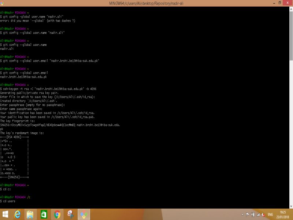
Task: Click the vertical scrollbar thumb
Action: 291,36
